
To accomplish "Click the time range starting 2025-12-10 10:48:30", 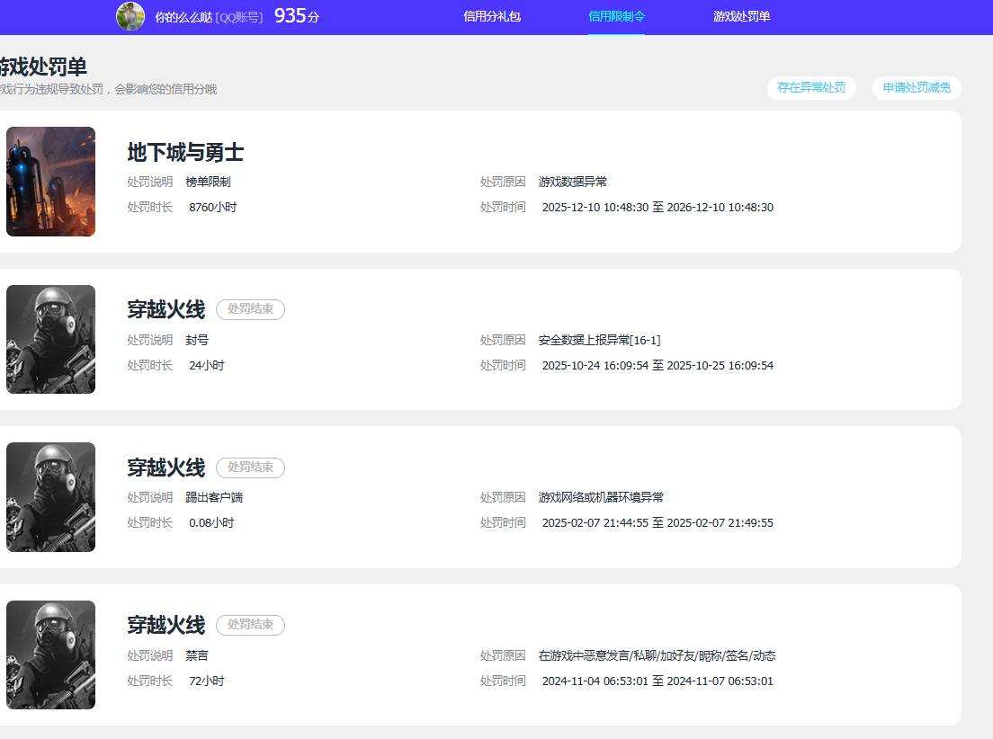I will point(658,207).
